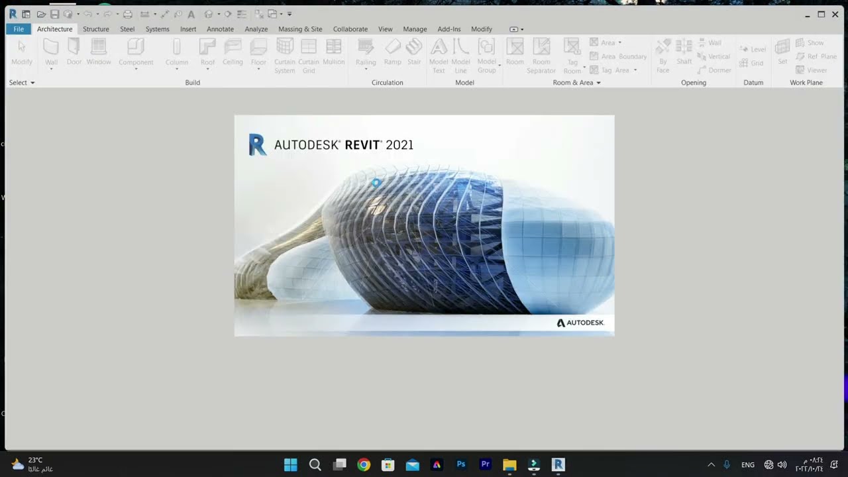Choose the Room Separator tool
The image size is (848, 477).
coord(541,56)
